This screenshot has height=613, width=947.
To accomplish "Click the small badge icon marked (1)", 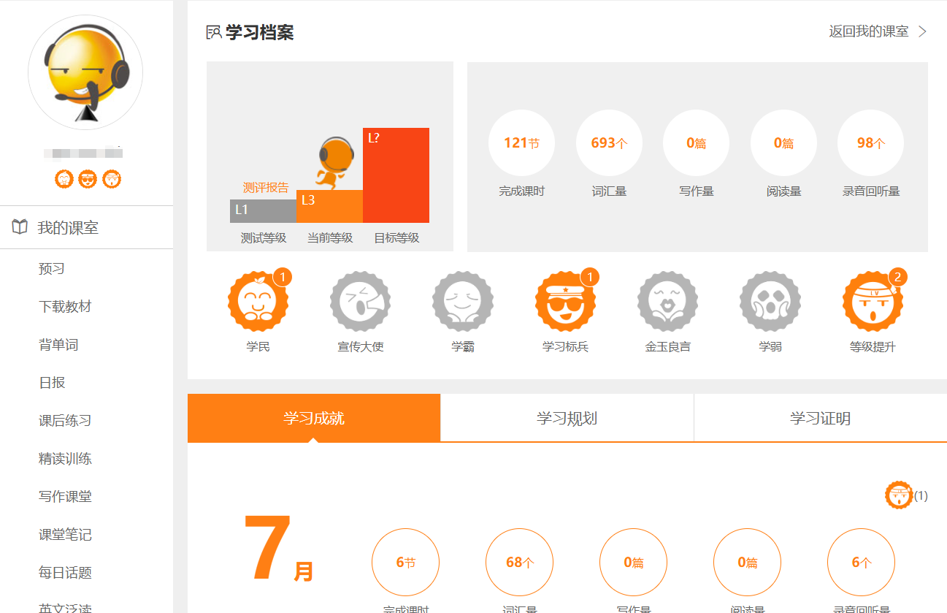I will [x=899, y=495].
